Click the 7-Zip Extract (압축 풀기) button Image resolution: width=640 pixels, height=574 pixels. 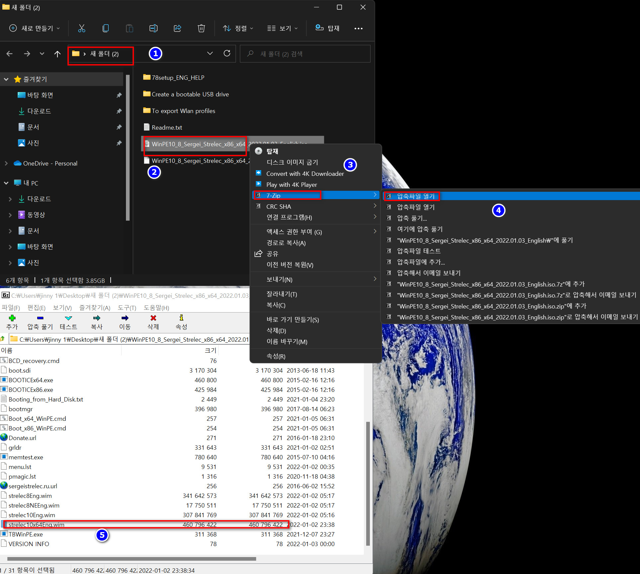[x=40, y=322]
